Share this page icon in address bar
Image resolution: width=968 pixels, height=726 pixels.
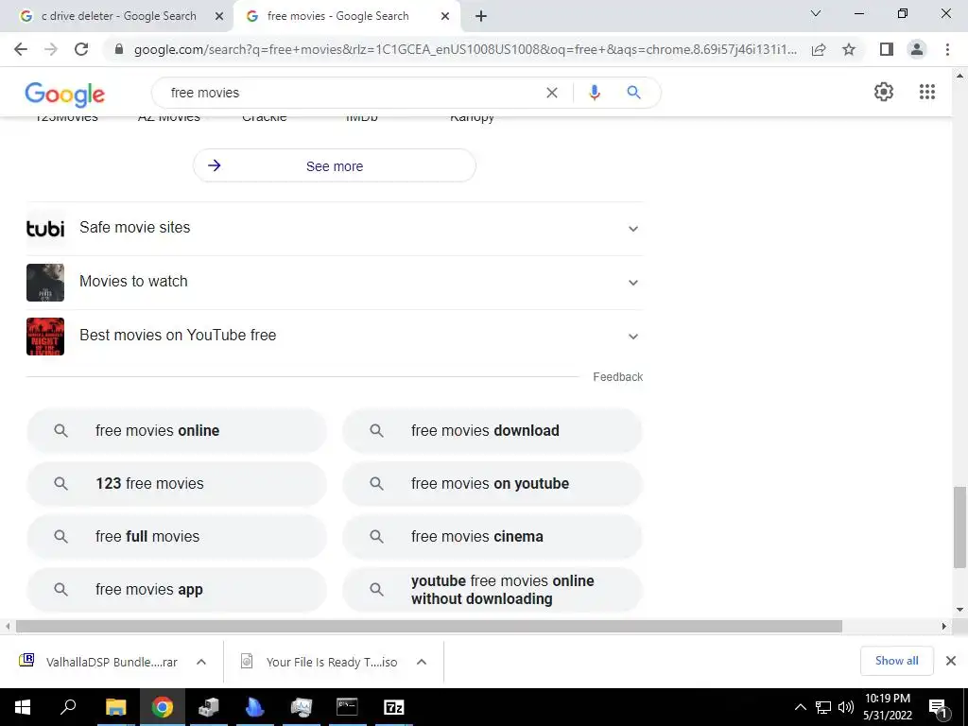click(x=819, y=49)
